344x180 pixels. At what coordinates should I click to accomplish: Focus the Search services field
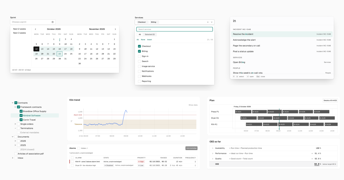175,29
